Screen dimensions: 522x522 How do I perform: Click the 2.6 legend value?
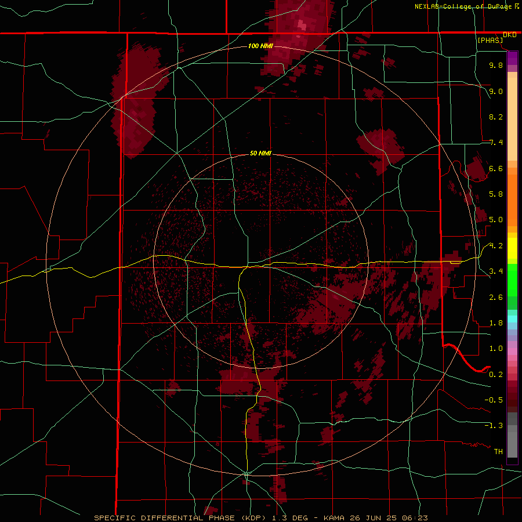496,297
